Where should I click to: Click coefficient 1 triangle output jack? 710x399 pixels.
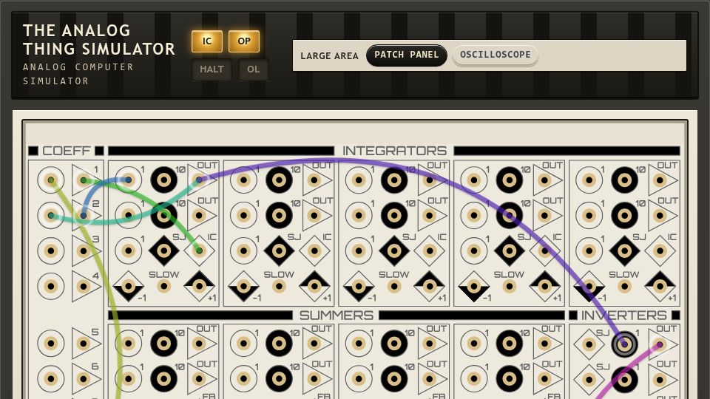[84, 180]
